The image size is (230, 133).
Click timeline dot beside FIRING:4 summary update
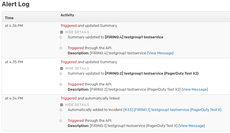pyautogui.click(x=61, y=37)
